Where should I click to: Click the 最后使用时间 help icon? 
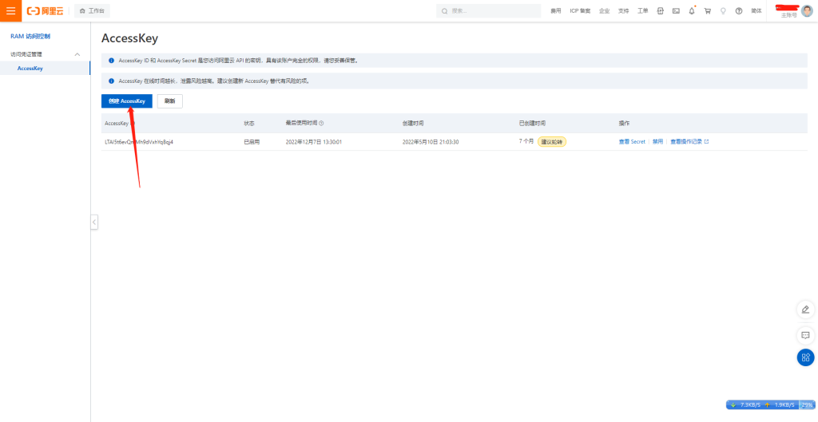coord(321,124)
